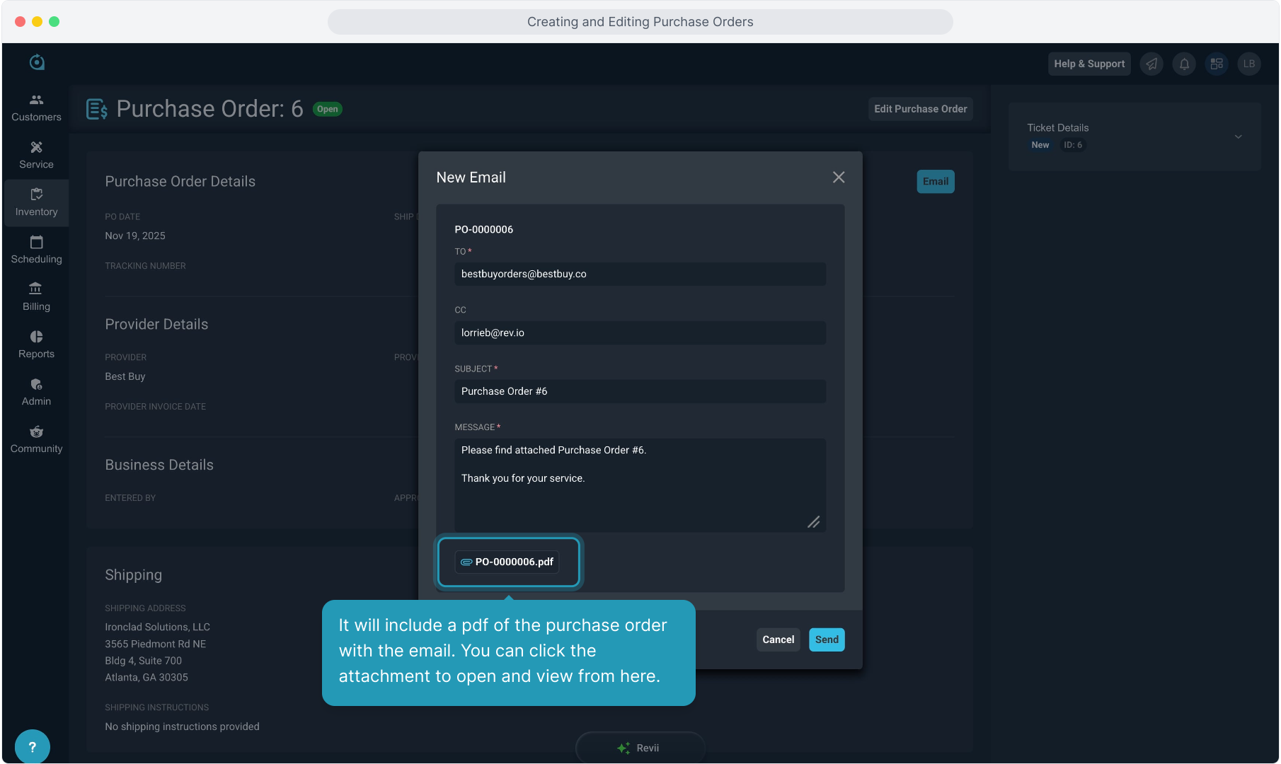Click the Provider Invoice Date label
This screenshot has height=764, width=1281.
(155, 407)
